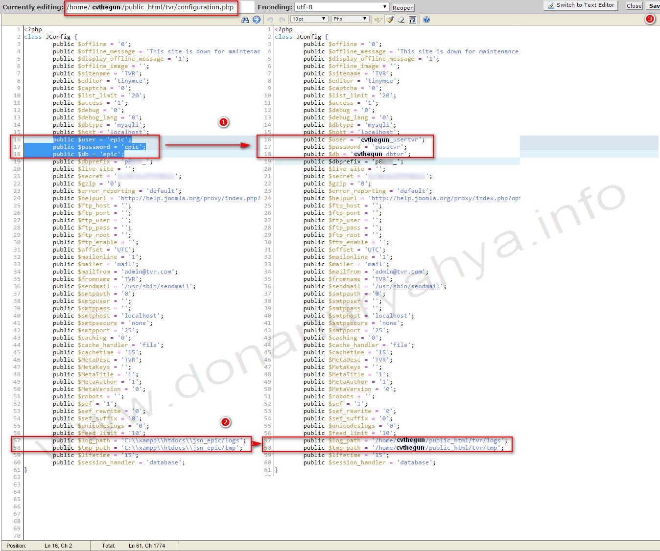Open the font size '10 pt' dropdown
Screen dimensions: 660x551
[309, 19]
